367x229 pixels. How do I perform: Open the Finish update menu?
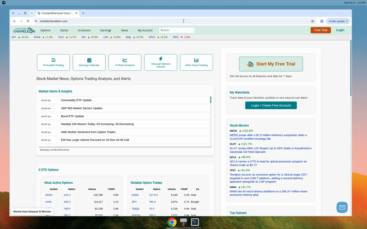point(338,21)
